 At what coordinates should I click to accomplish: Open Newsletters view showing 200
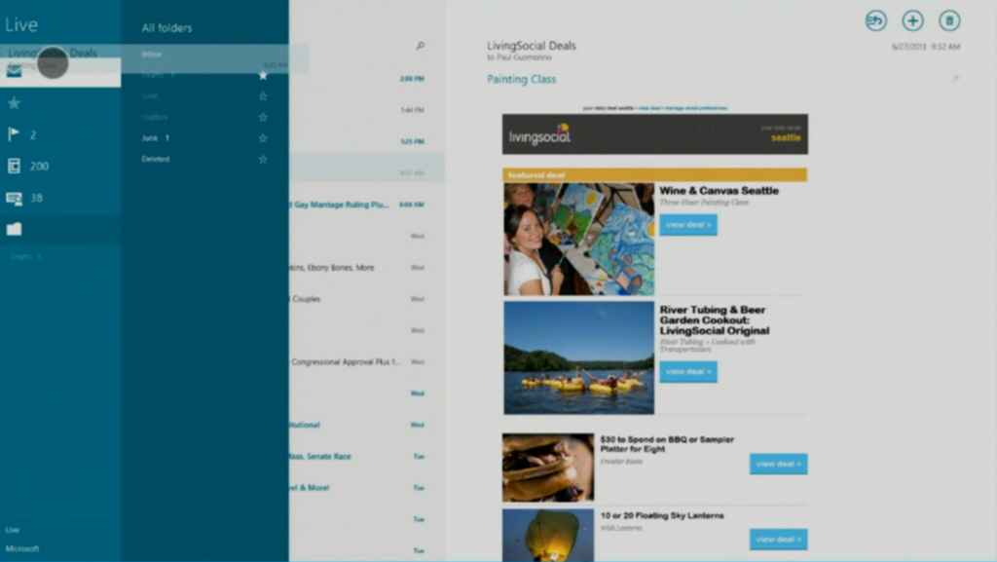pos(28,166)
